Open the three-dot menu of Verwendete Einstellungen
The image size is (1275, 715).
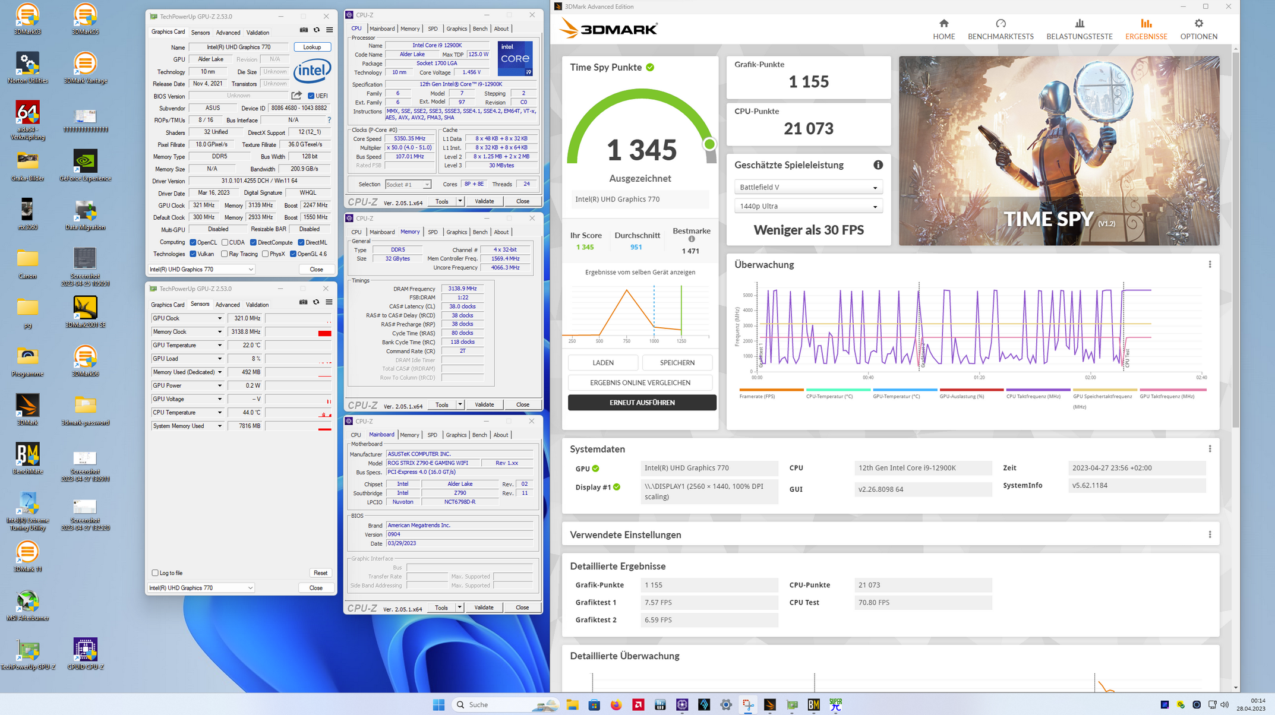click(1210, 534)
